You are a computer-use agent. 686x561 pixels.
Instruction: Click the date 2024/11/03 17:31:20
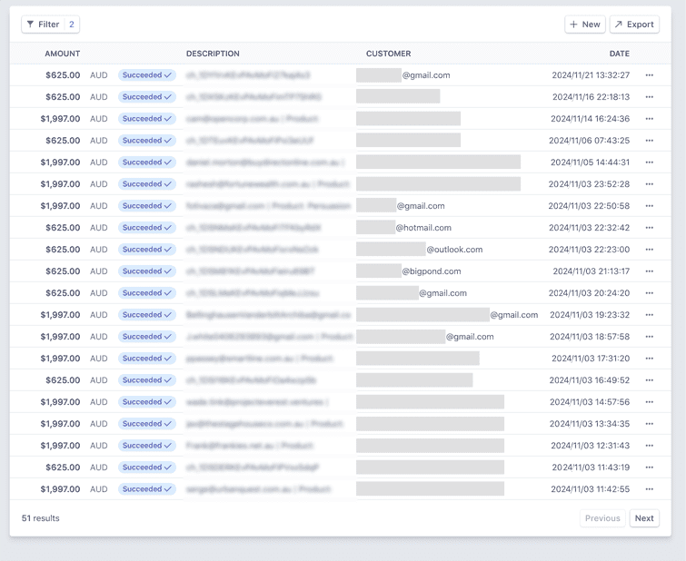point(591,359)
